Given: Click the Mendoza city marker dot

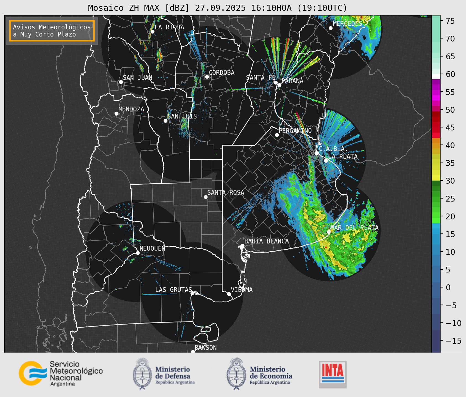Looking at the screenshot, I should [116, 114].
